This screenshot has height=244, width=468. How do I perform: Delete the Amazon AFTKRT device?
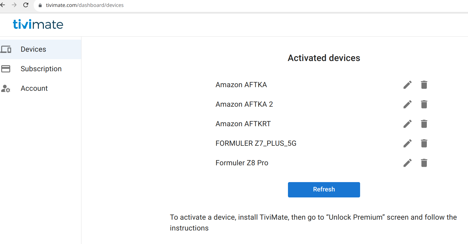(x=424, y=124)
